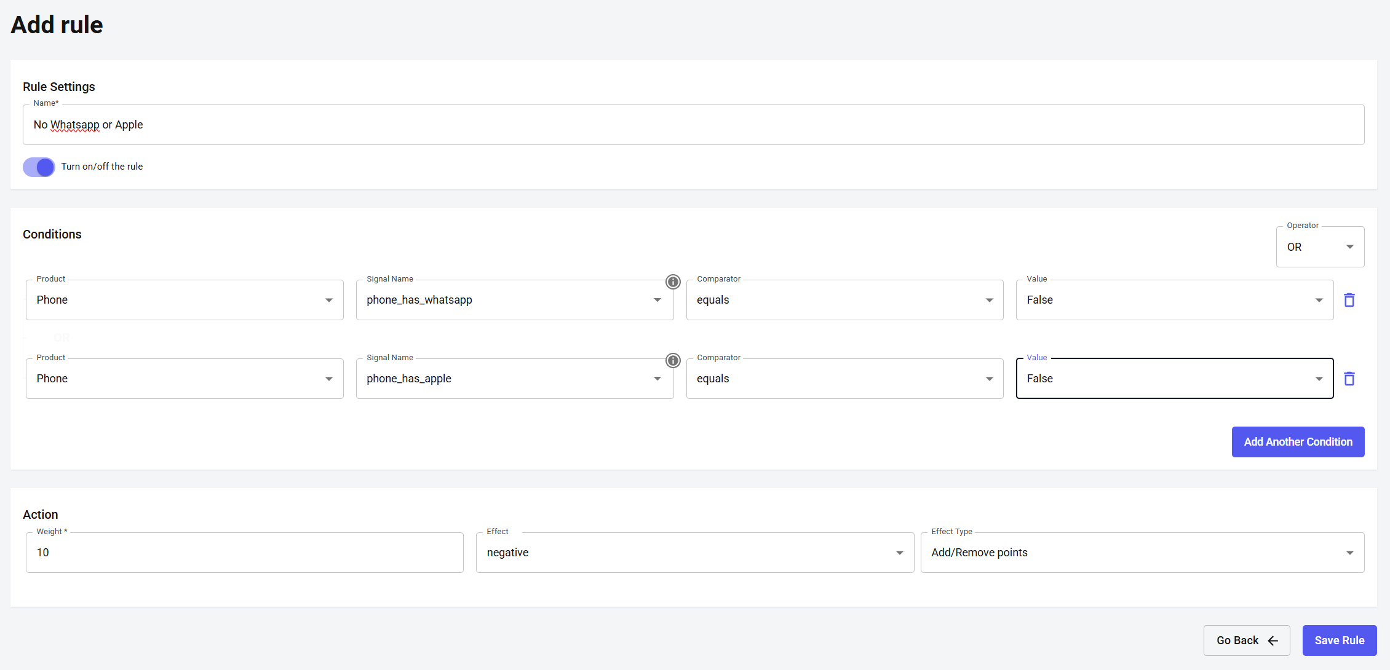Delete the phone_has_apple condition with trash icon
1390x670 pixels.
1349,379
